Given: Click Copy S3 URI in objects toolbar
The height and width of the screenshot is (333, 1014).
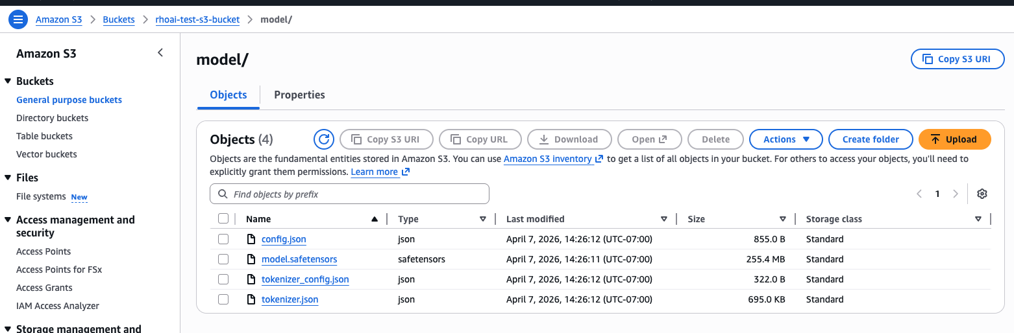Looking at the screenshot, I should coord(386,139).
